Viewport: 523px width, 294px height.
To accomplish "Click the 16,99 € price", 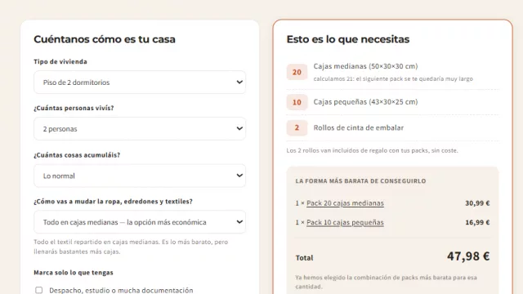I will pos(477,222).
